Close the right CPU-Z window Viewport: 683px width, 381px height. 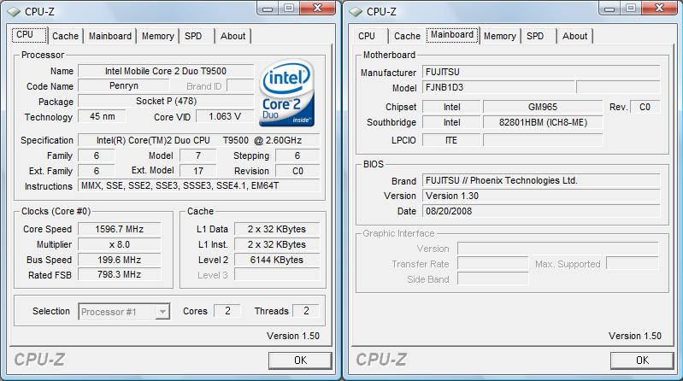[x=659, y=9]
